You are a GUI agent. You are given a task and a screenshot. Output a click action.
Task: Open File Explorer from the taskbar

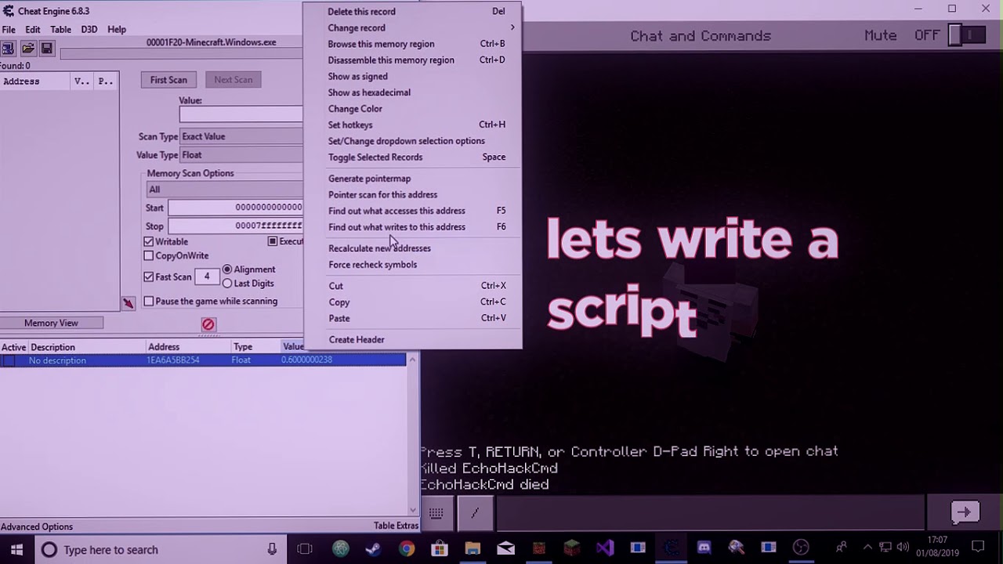(473, 549)
